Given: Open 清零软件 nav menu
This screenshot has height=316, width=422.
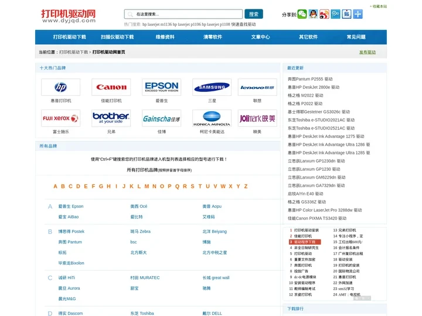Looking at the screenshot, I should [213, 37].
